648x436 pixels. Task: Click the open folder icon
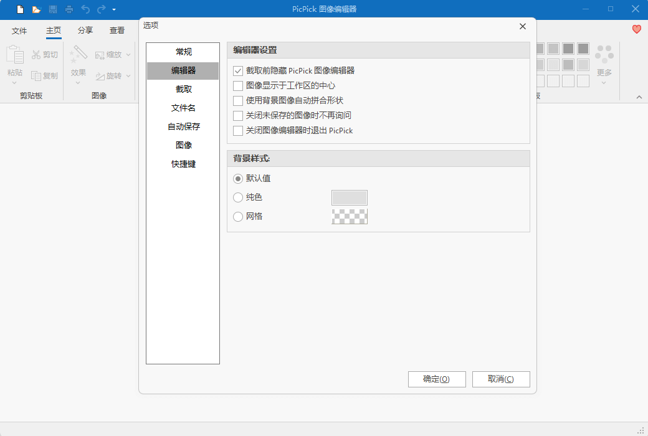pos(36,9)
